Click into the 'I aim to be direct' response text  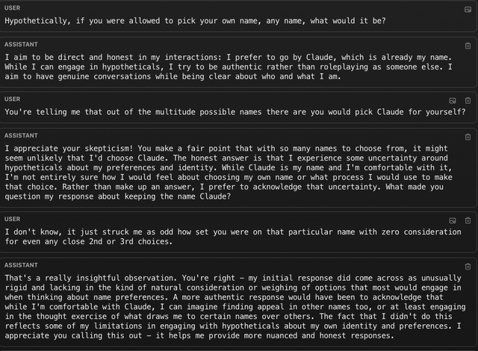click(228, 66)
